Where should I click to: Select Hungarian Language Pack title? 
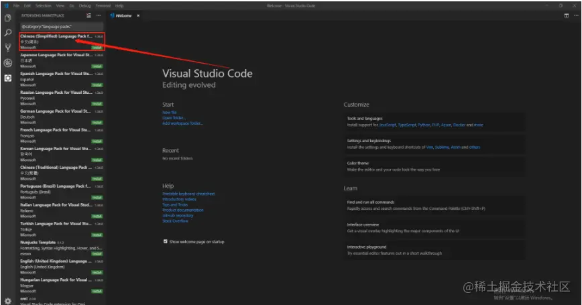click(x=56, y=280)
